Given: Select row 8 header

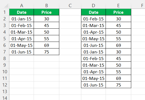Looking at the screenshot, I should click(x=4, y=58).
